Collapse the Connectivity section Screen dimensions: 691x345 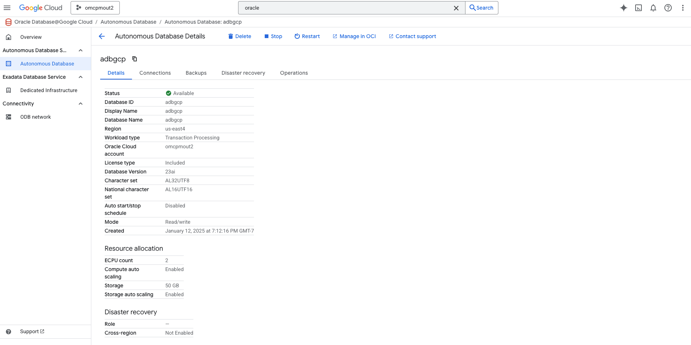81,104
